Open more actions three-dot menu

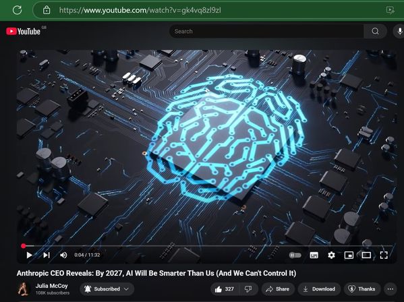pos(391,289)
